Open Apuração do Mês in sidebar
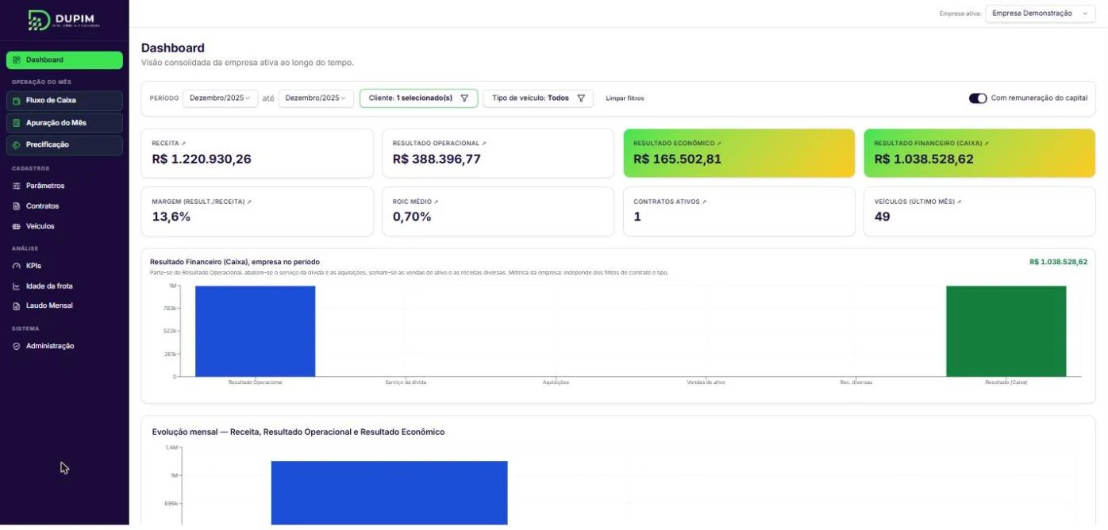 (64, 123)
